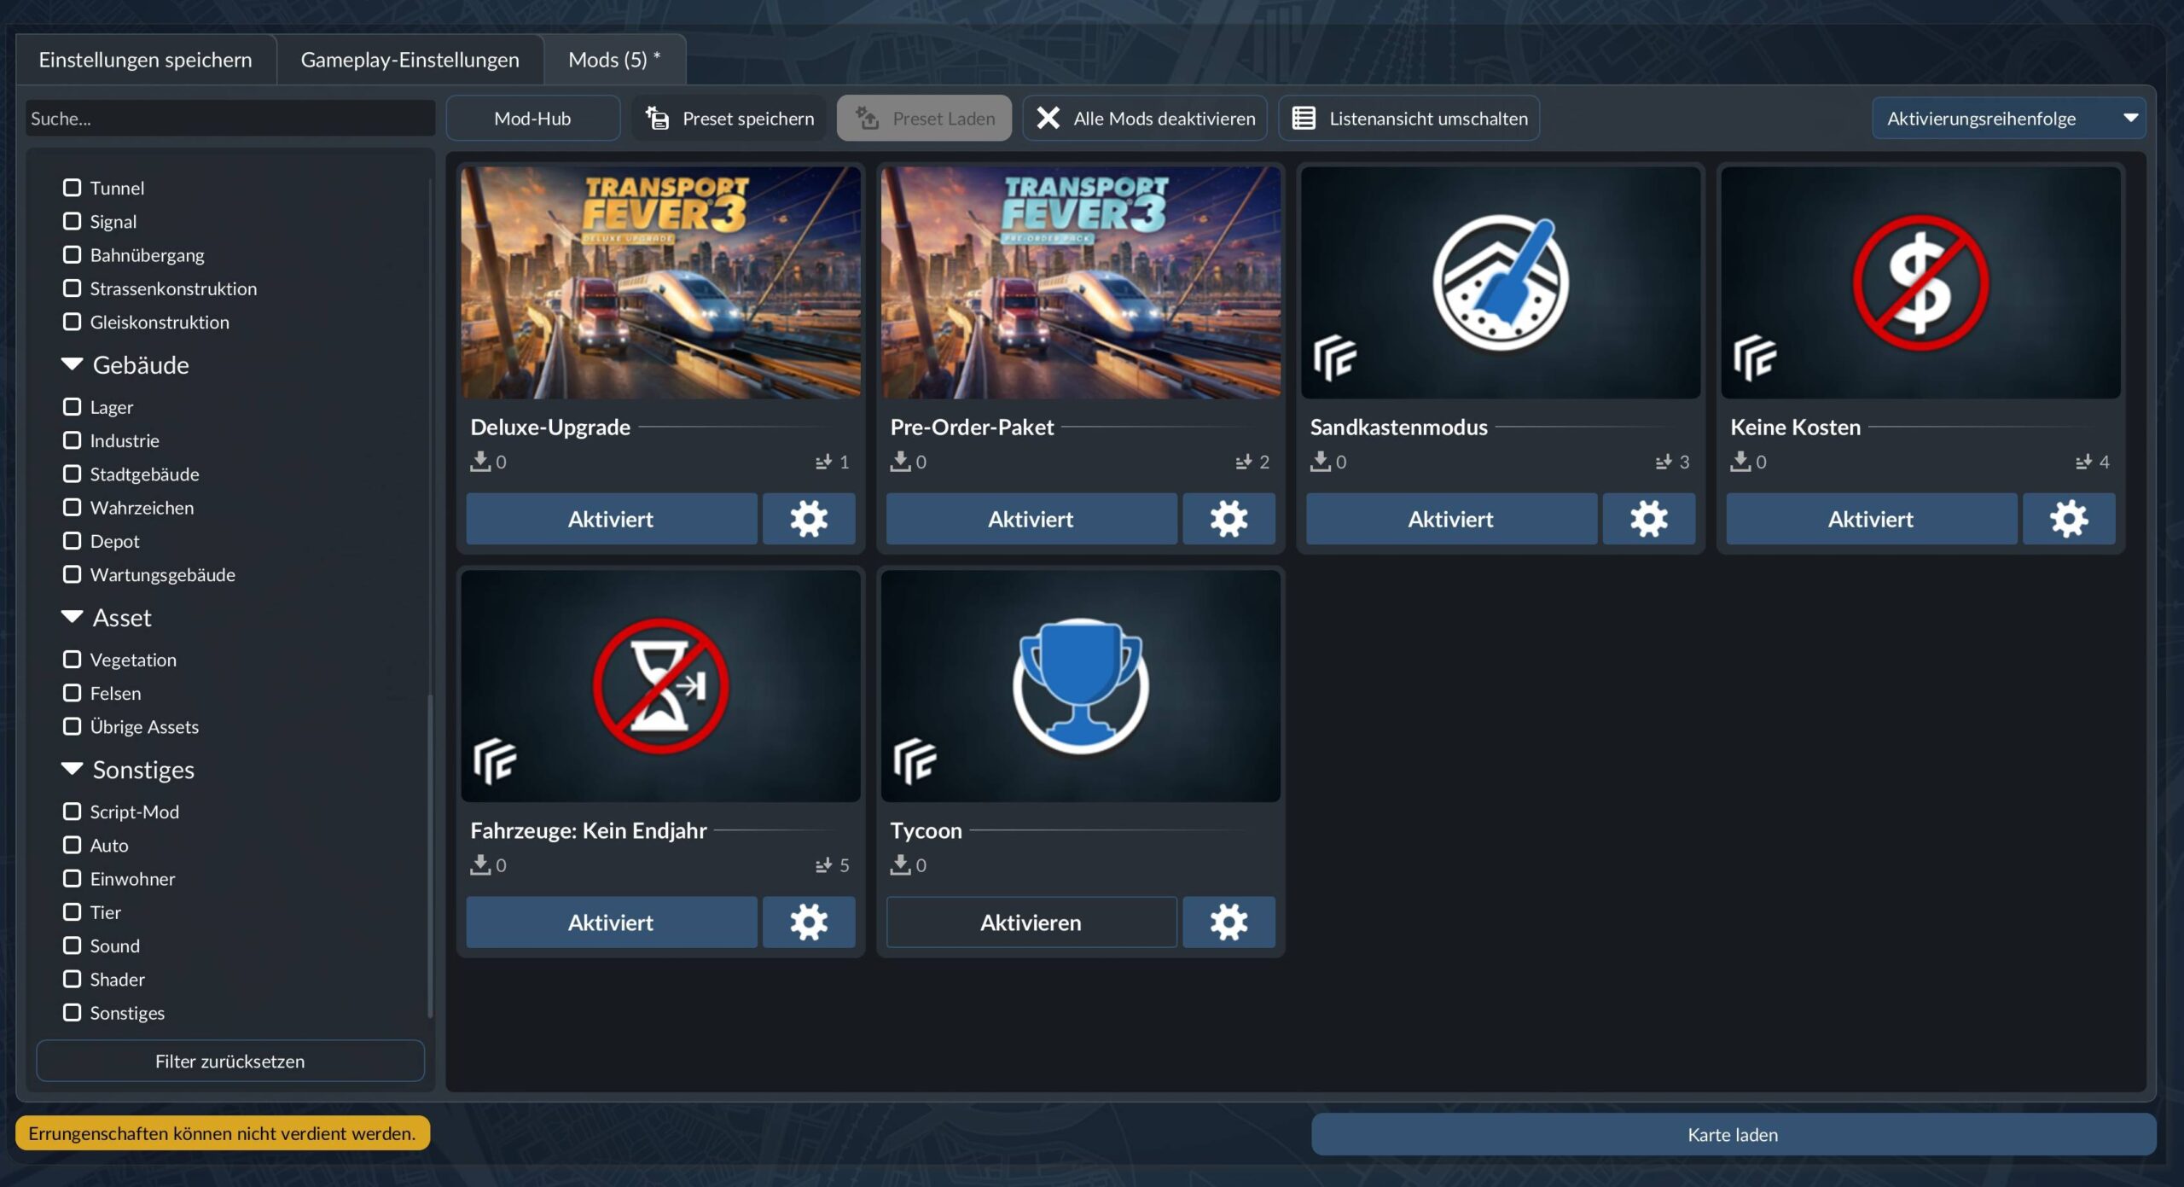Tick the Bahnübergang filter checkbox
2184x1187 pixels.
pos(73,254)
